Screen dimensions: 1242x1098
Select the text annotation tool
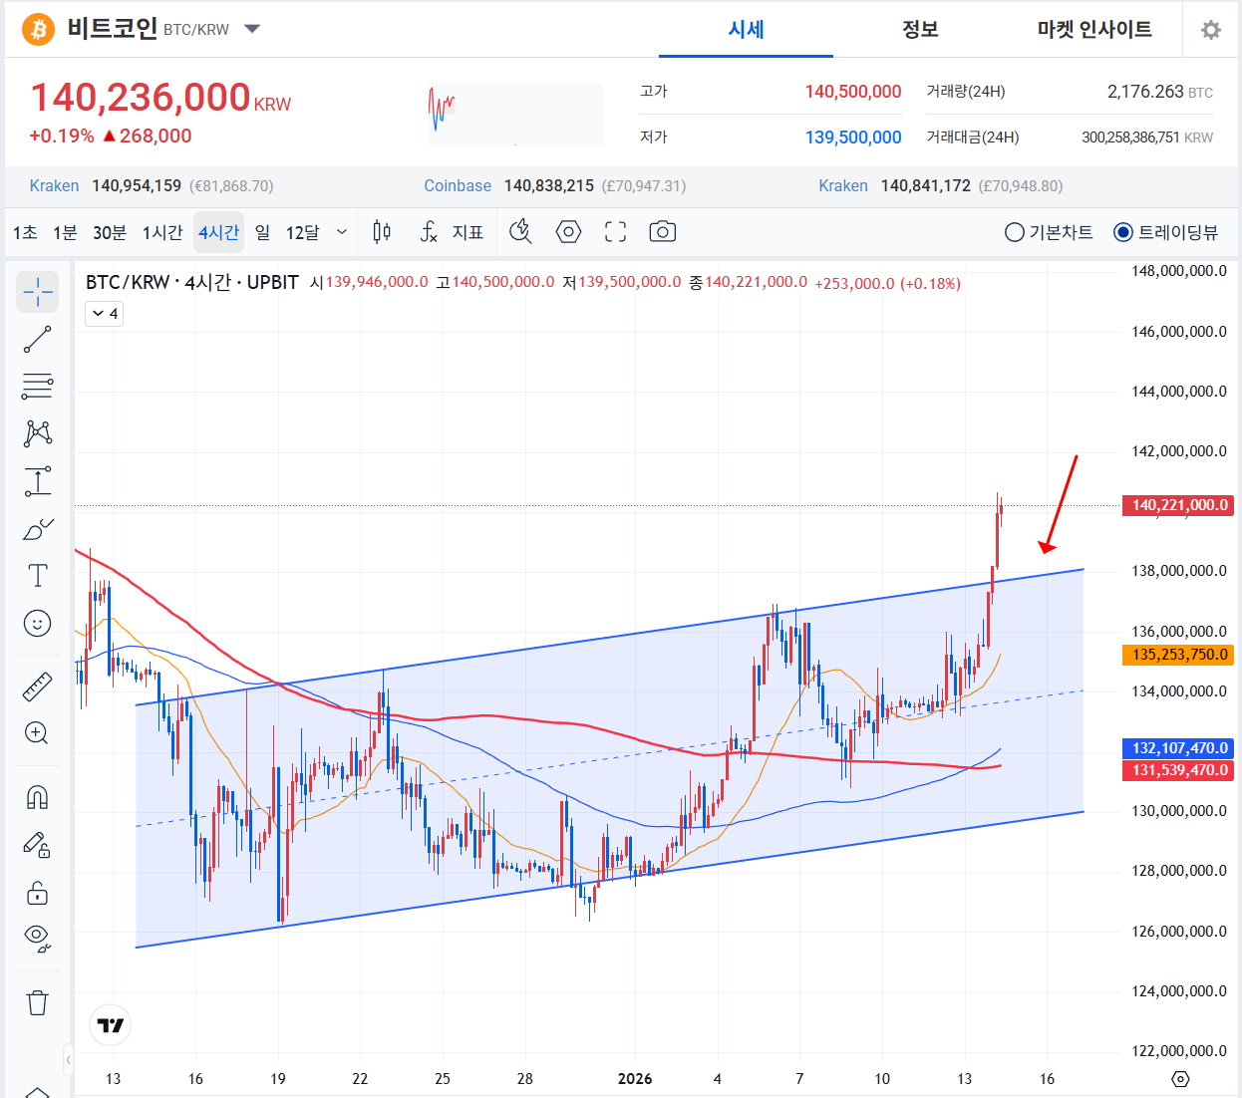click(38, 575)
